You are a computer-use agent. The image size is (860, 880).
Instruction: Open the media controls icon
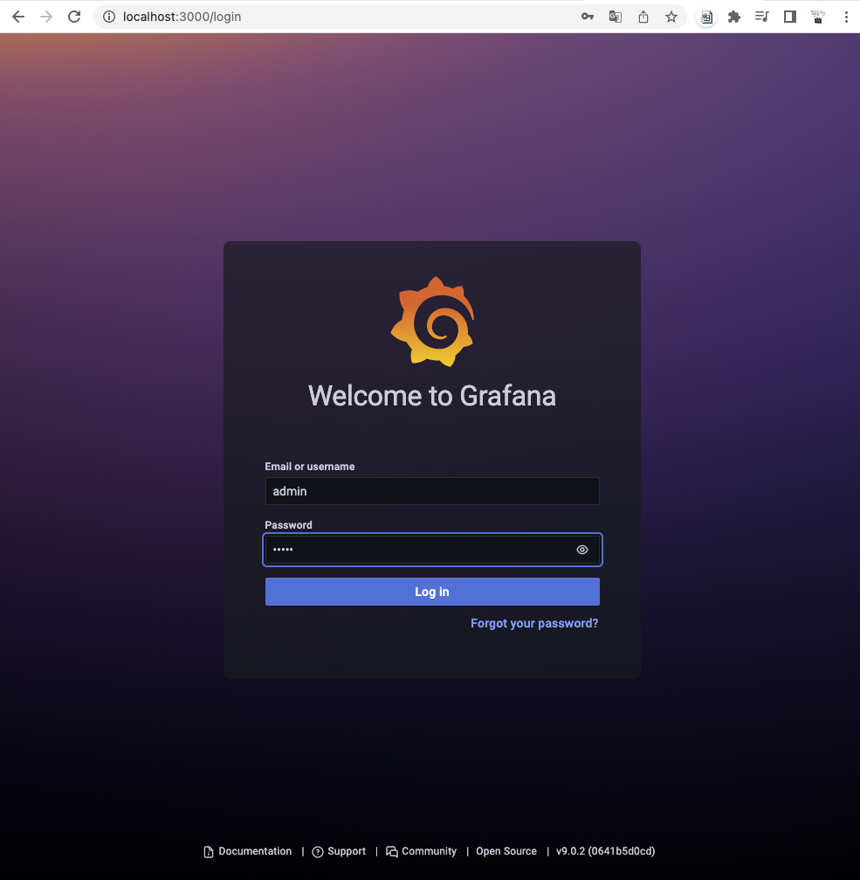[762, 17]
